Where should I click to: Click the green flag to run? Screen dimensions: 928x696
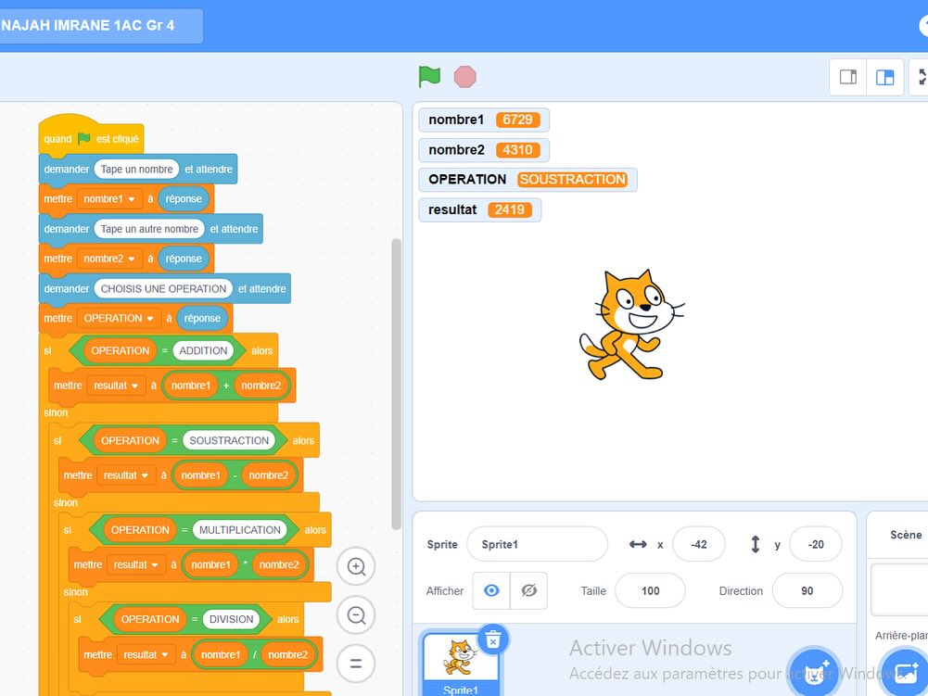429,77
